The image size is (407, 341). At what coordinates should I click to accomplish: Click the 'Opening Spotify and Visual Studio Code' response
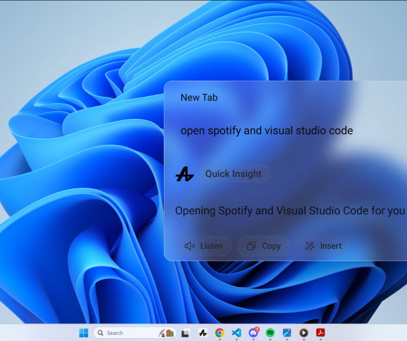pyautogui.click(x=289, y=211)
